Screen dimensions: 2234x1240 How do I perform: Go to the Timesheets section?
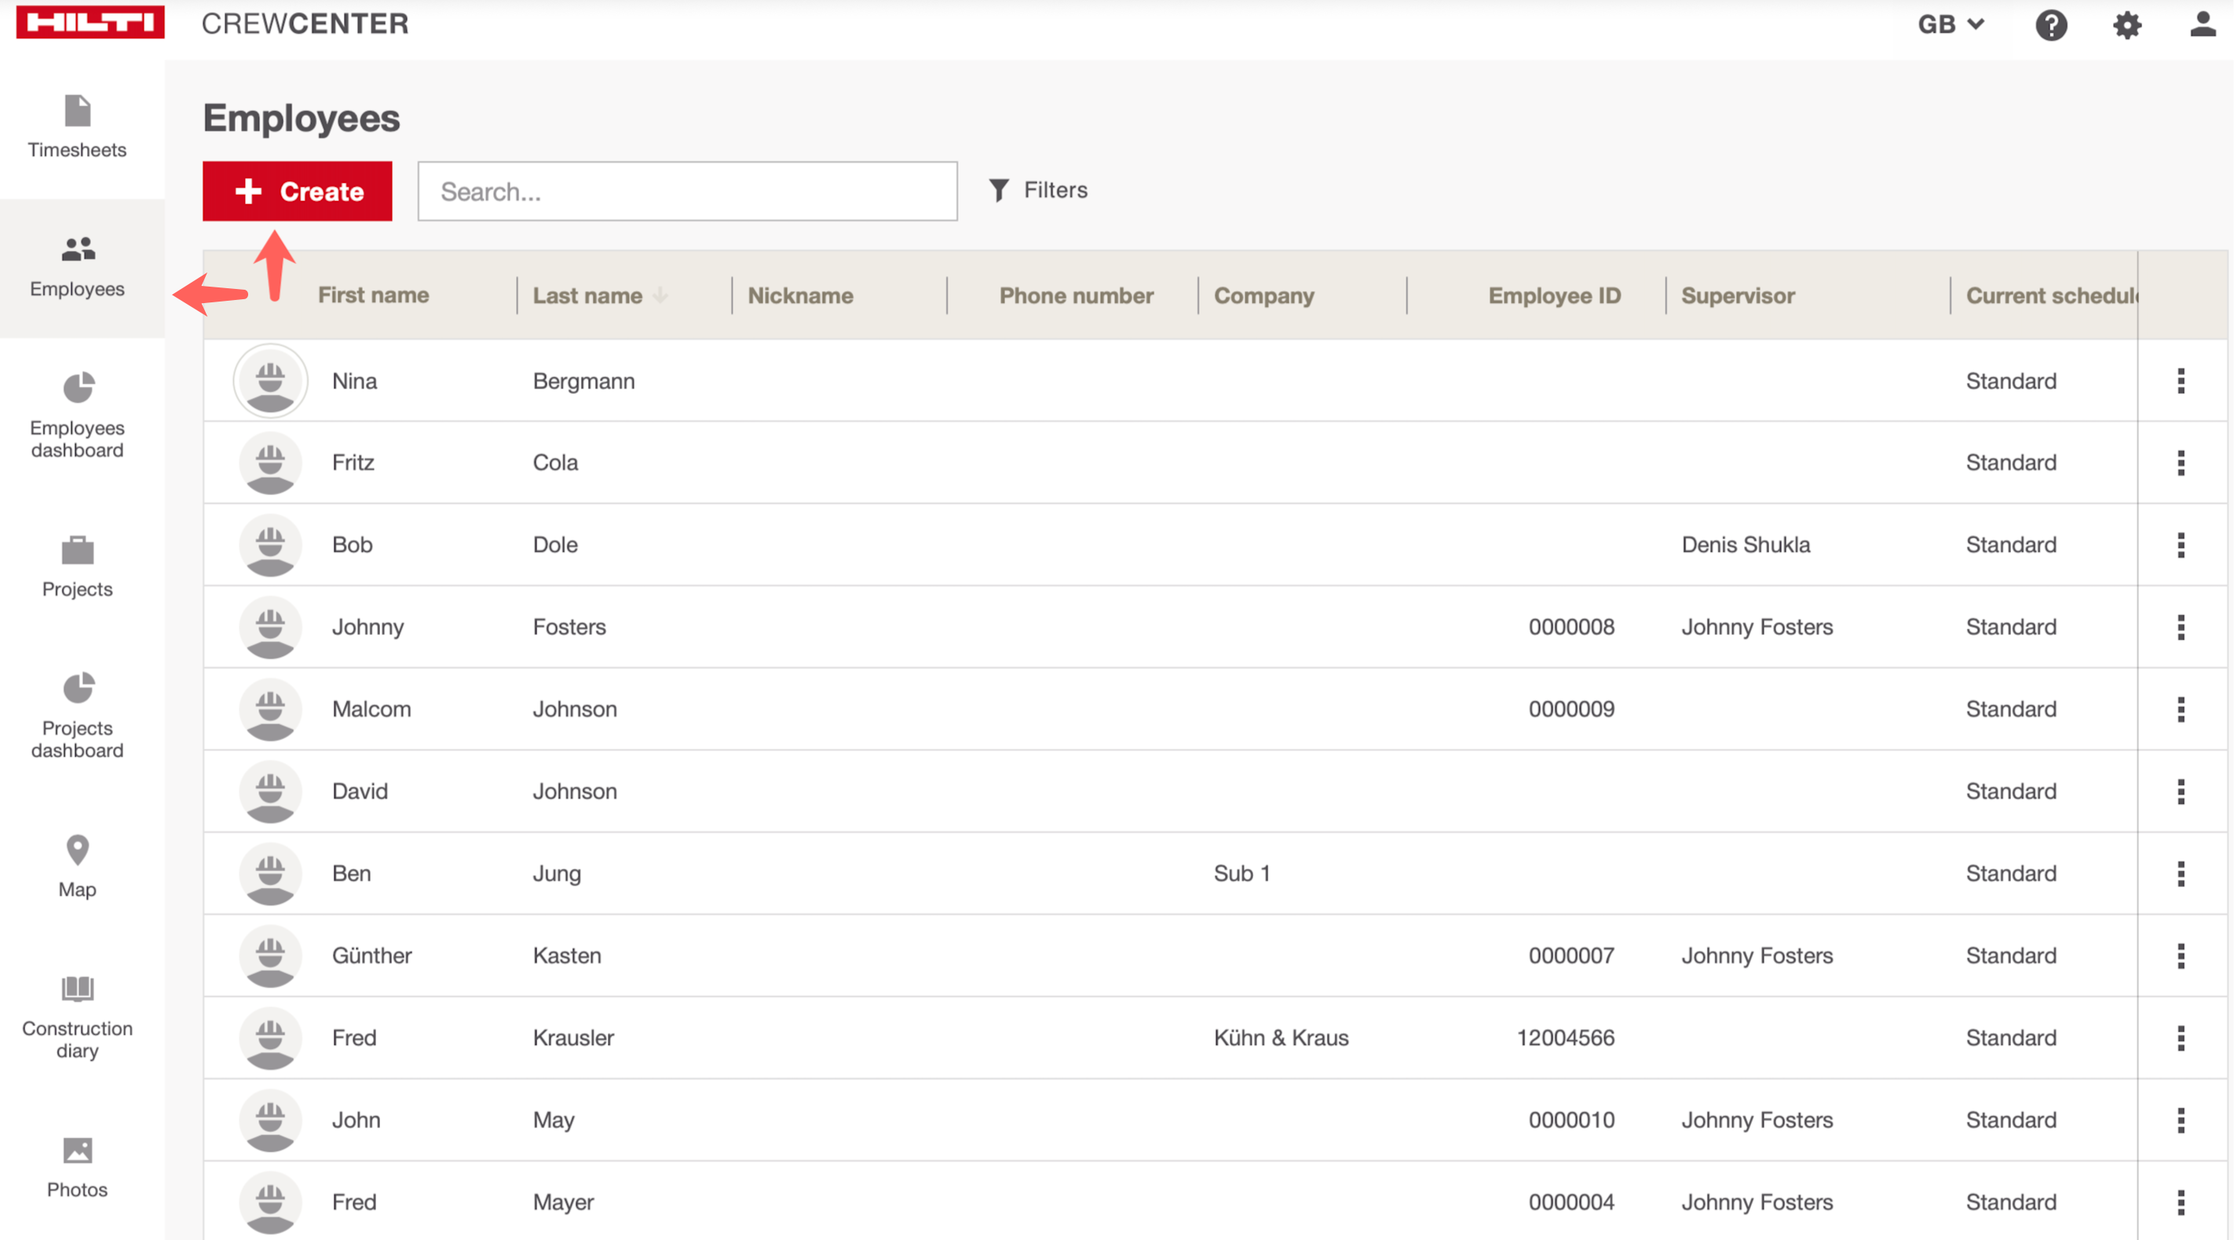click(77, 127)
